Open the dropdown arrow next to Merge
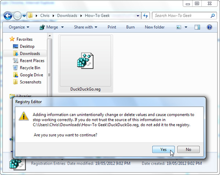Viewport: 220px width, 175px height. 62,27
